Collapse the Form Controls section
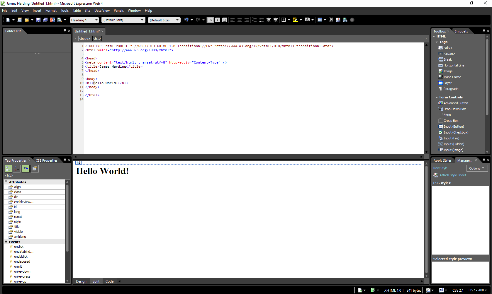Viewport: 492px width, 294px height. (437, 97)
